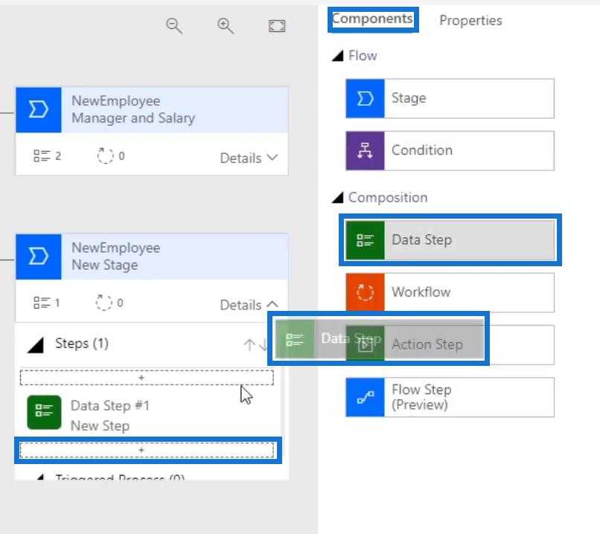600x534 pixels.
Task: Collapse the Steps (1) section
Action: (x=36, y=345)
